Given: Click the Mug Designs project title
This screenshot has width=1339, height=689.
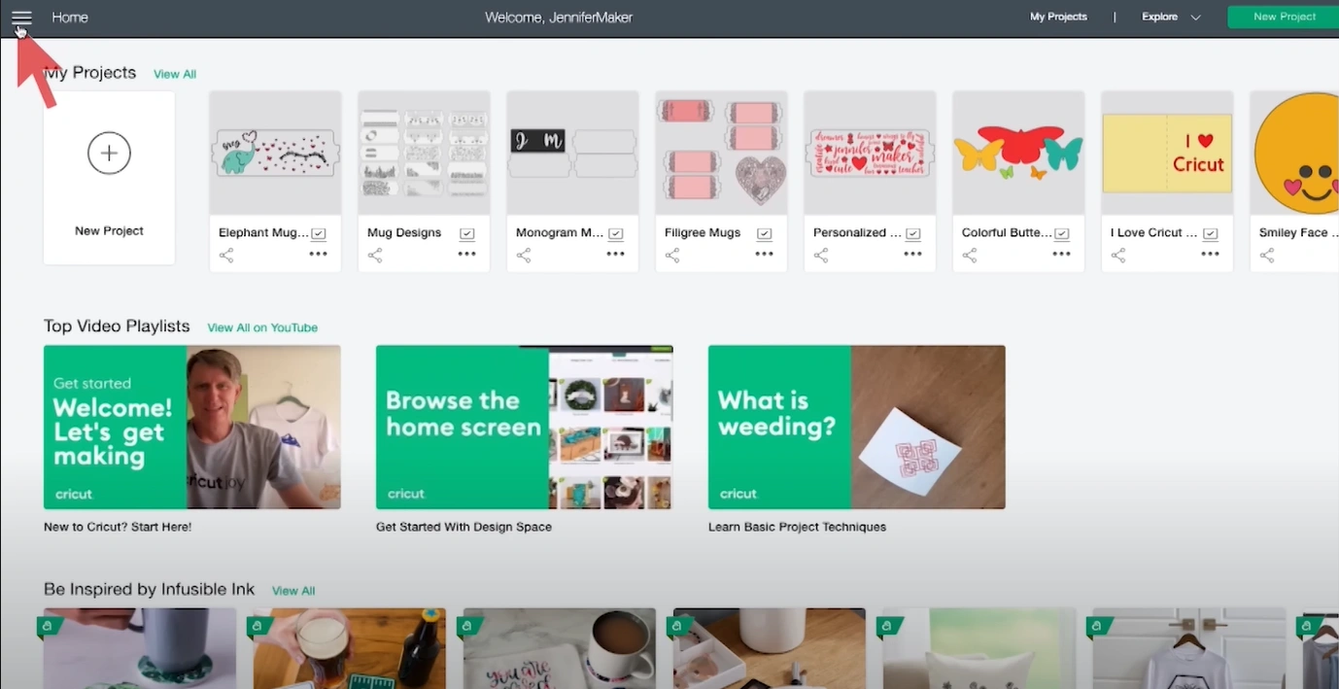Looking at the screenshot, I should coord(404,233).
